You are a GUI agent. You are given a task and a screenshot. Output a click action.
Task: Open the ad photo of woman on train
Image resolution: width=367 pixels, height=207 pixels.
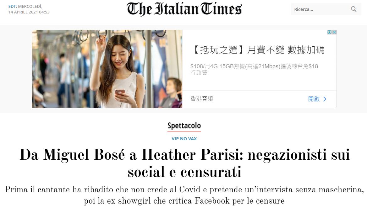[107, 69]
